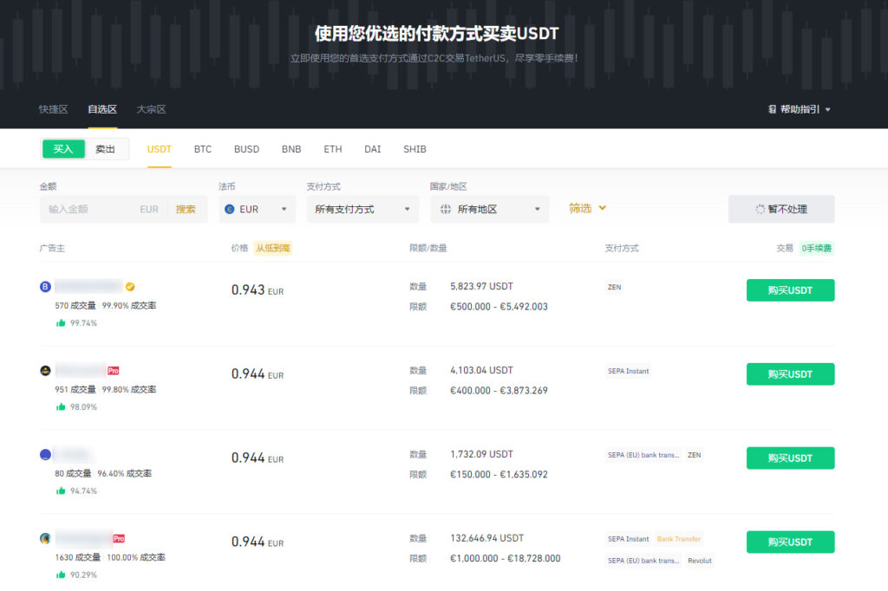Click 搜索 search button in amount field

tap(186, 210)
